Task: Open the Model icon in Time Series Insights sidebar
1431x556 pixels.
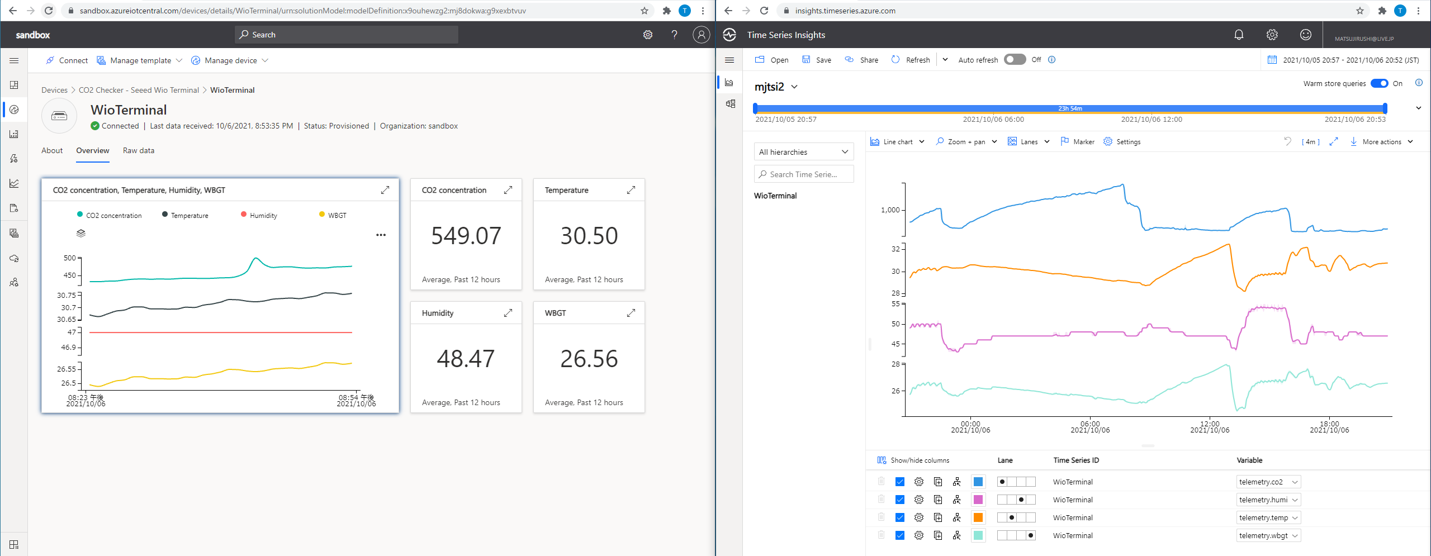Action: tap(730, 104)
